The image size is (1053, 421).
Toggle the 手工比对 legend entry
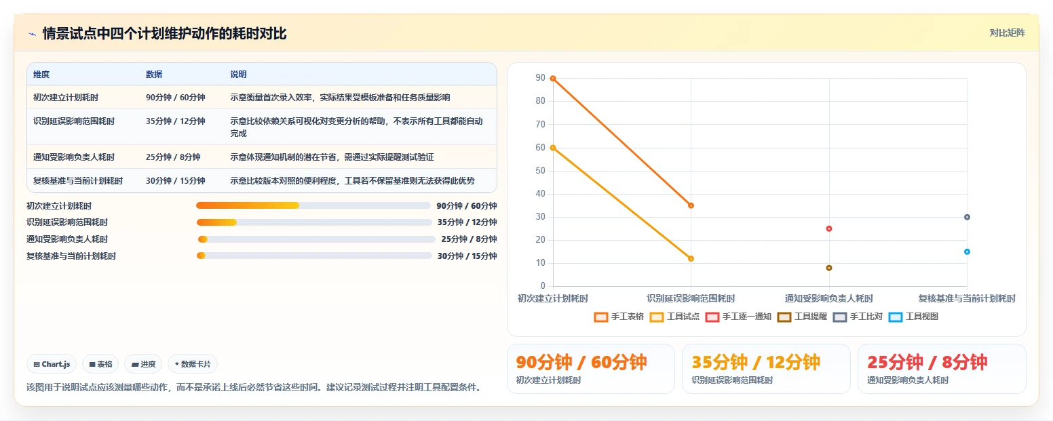[x=858, y=317]
